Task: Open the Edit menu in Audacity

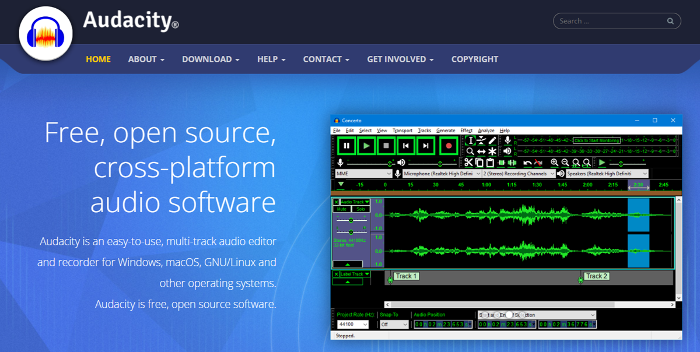Action: click(x=349, y=131)
